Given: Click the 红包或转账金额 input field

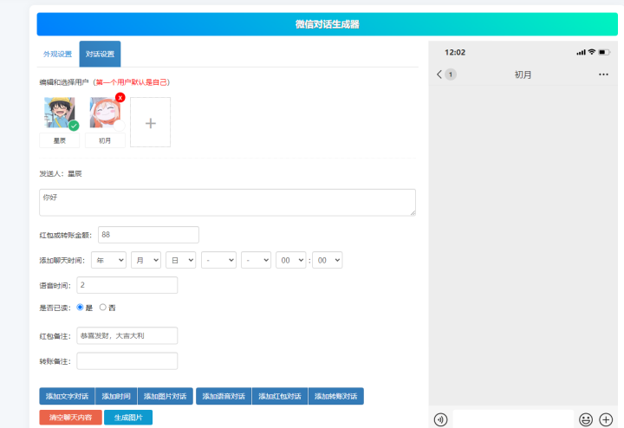Looking at the screenshot, I should 147,235.
